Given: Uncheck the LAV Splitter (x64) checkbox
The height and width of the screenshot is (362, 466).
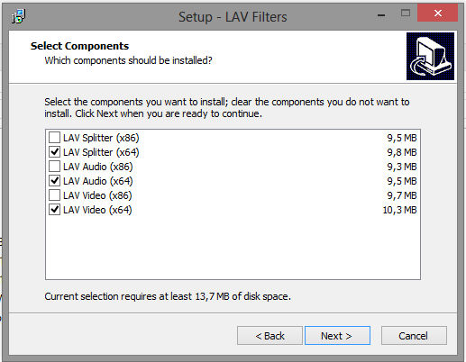Looking at the screenshot, I should pos(54,152).
